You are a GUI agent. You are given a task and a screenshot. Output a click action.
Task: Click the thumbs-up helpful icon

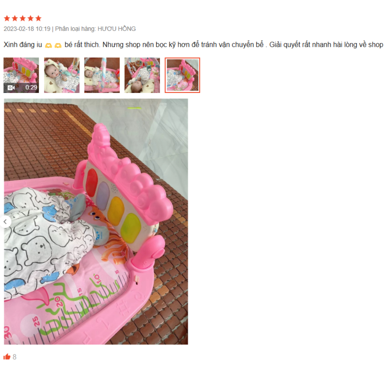7,356
